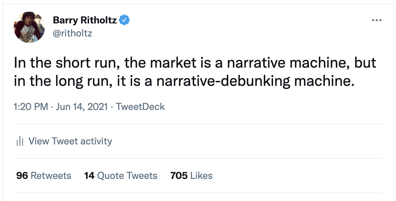This screenshot has height=201, width=396.
Task: Click the blue verified badge
Action: click(x=124, y=20)
